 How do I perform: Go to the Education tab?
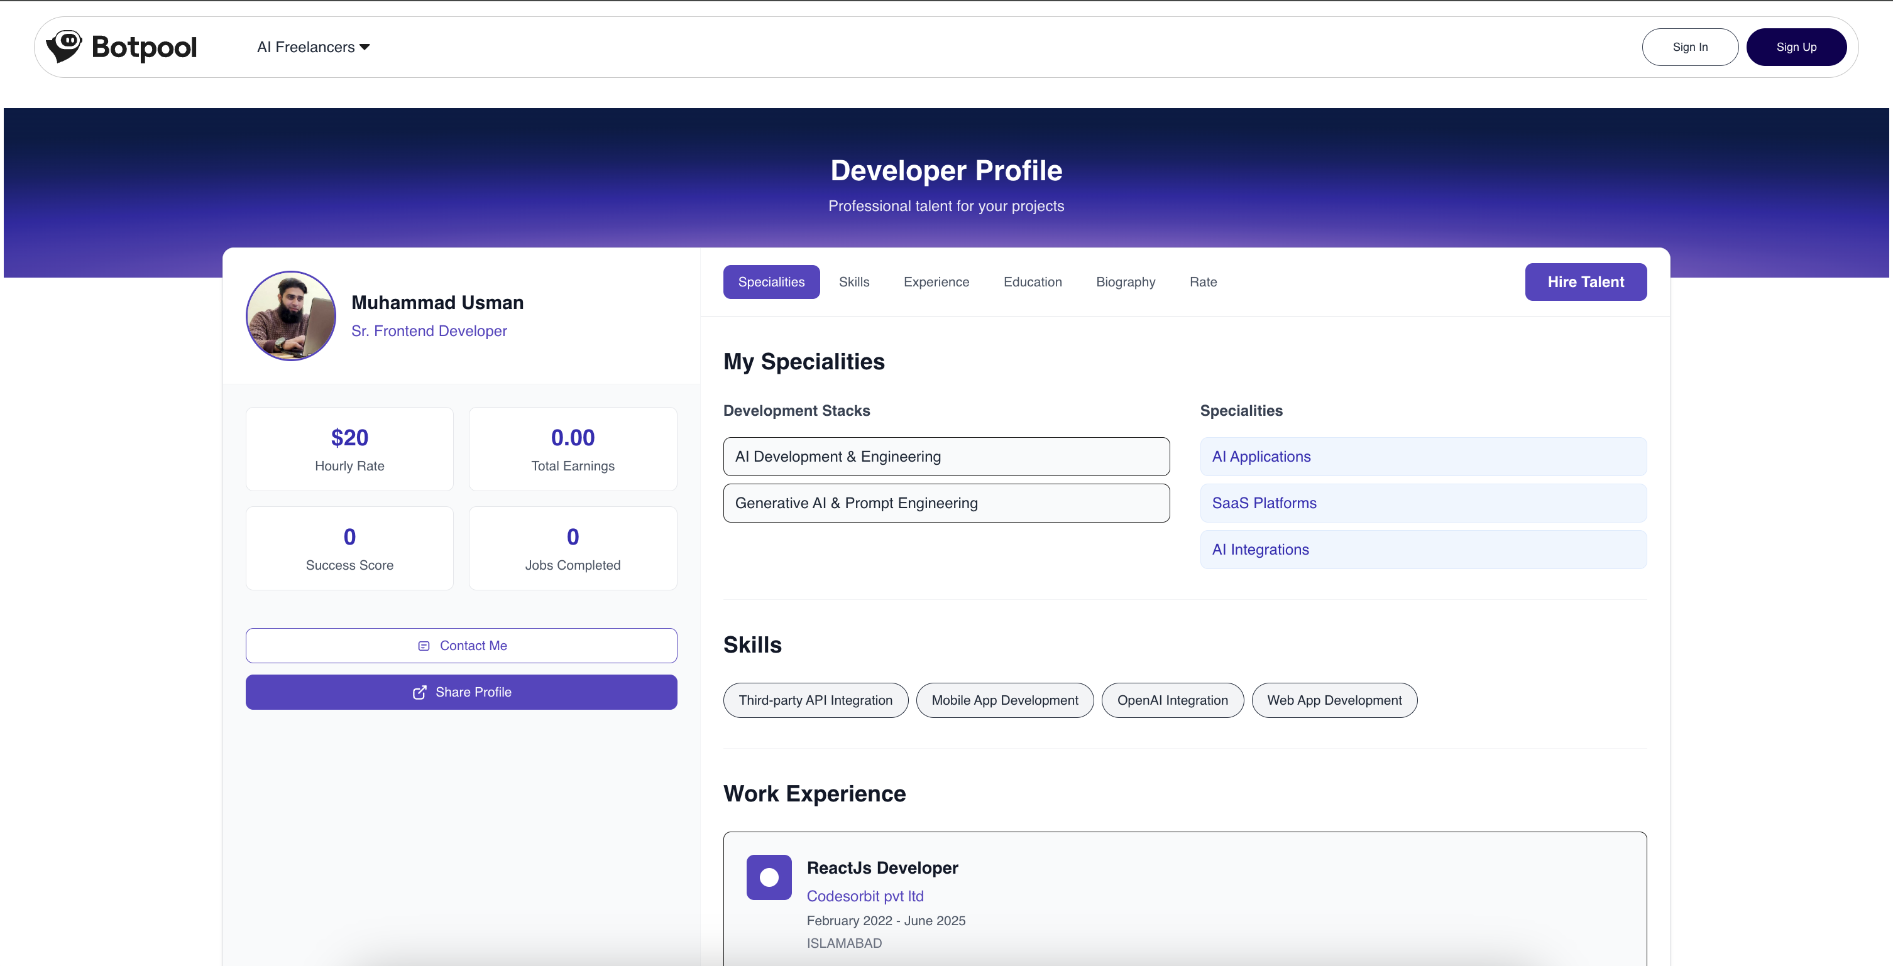click(1033, 282)
